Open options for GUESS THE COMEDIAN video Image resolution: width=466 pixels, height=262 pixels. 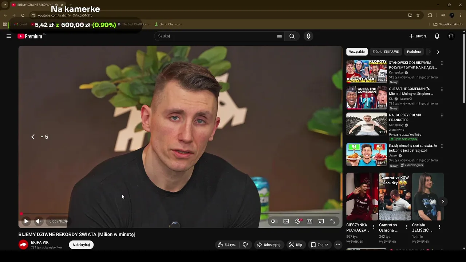(x=442, y=89)
